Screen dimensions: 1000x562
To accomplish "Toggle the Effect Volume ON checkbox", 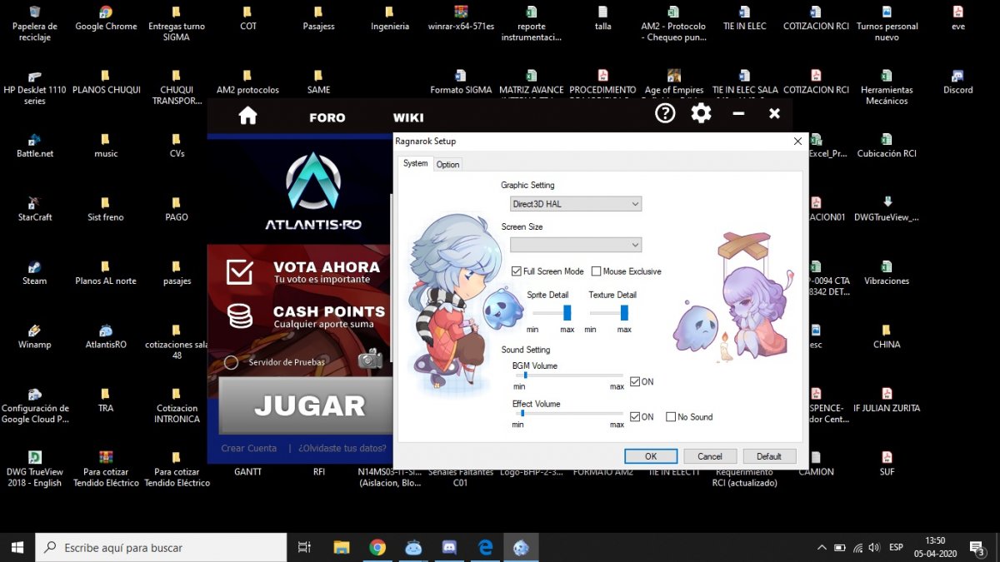I will click(635, 417).
